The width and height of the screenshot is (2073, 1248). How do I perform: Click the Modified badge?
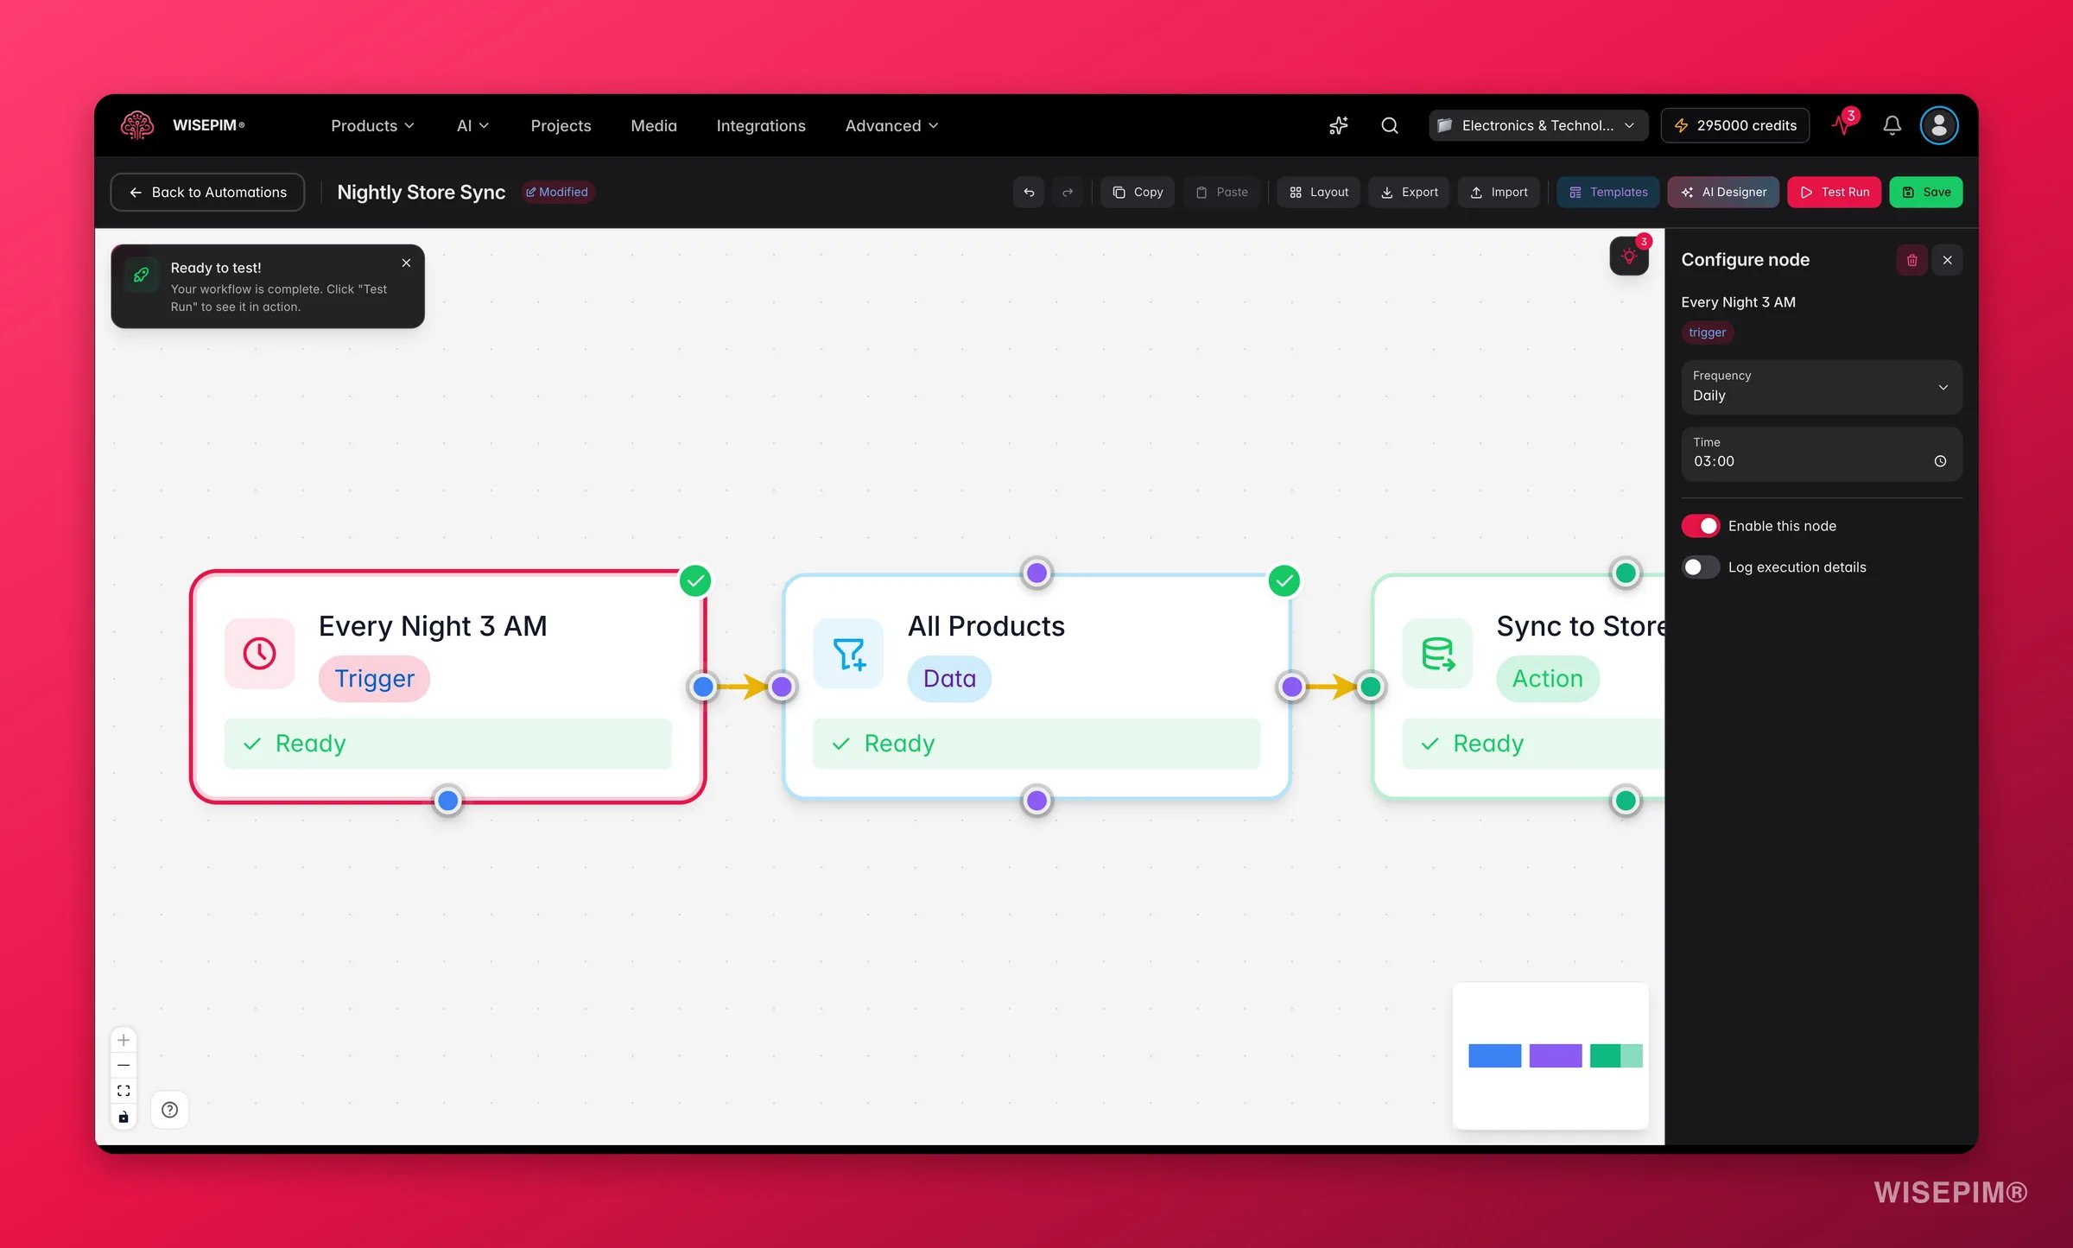click(x=557, y=192)
